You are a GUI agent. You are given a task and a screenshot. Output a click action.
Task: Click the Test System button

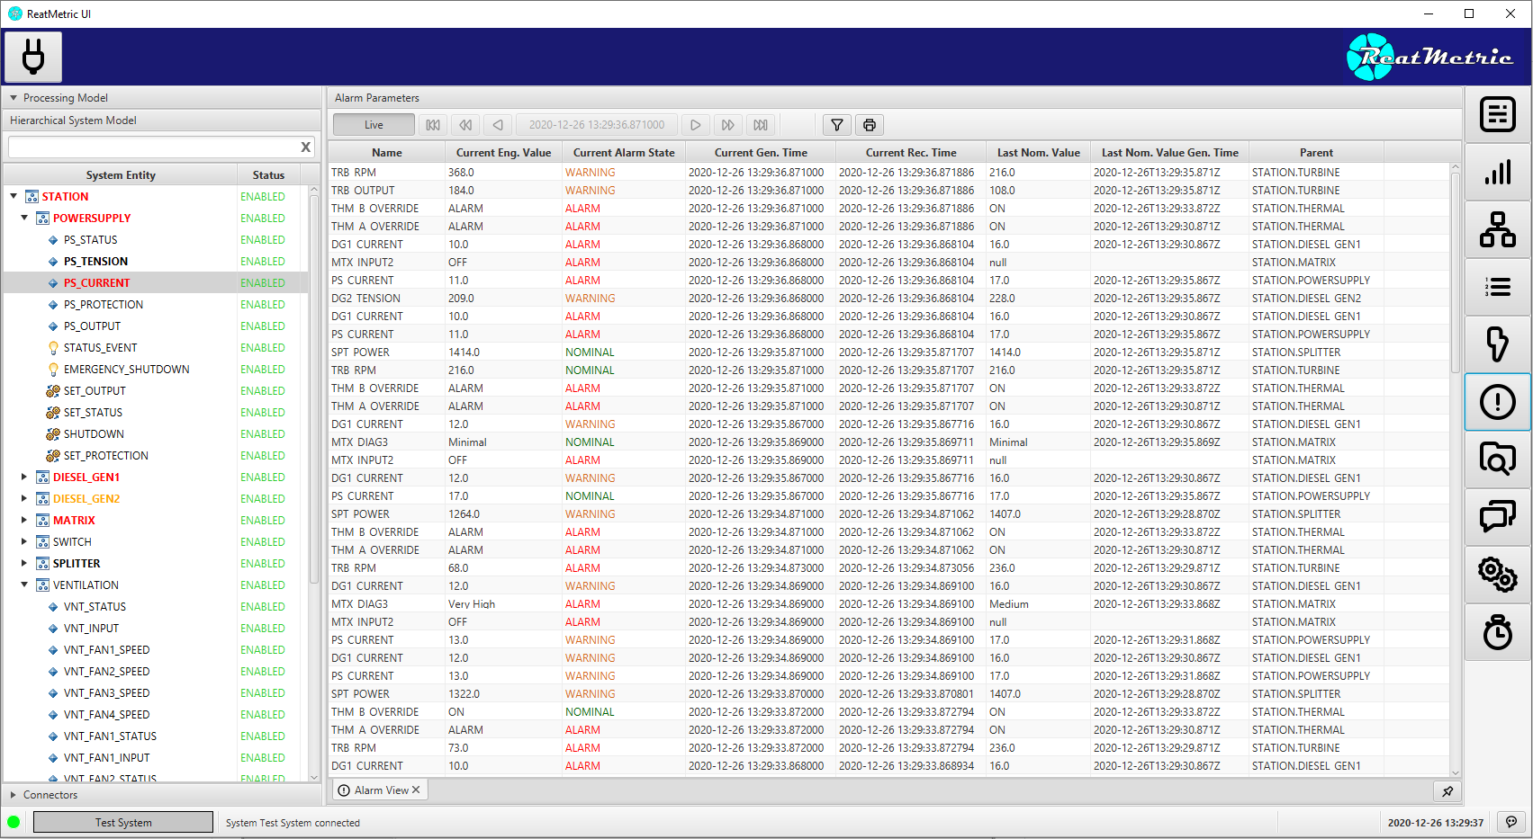(x=123, y=822)
